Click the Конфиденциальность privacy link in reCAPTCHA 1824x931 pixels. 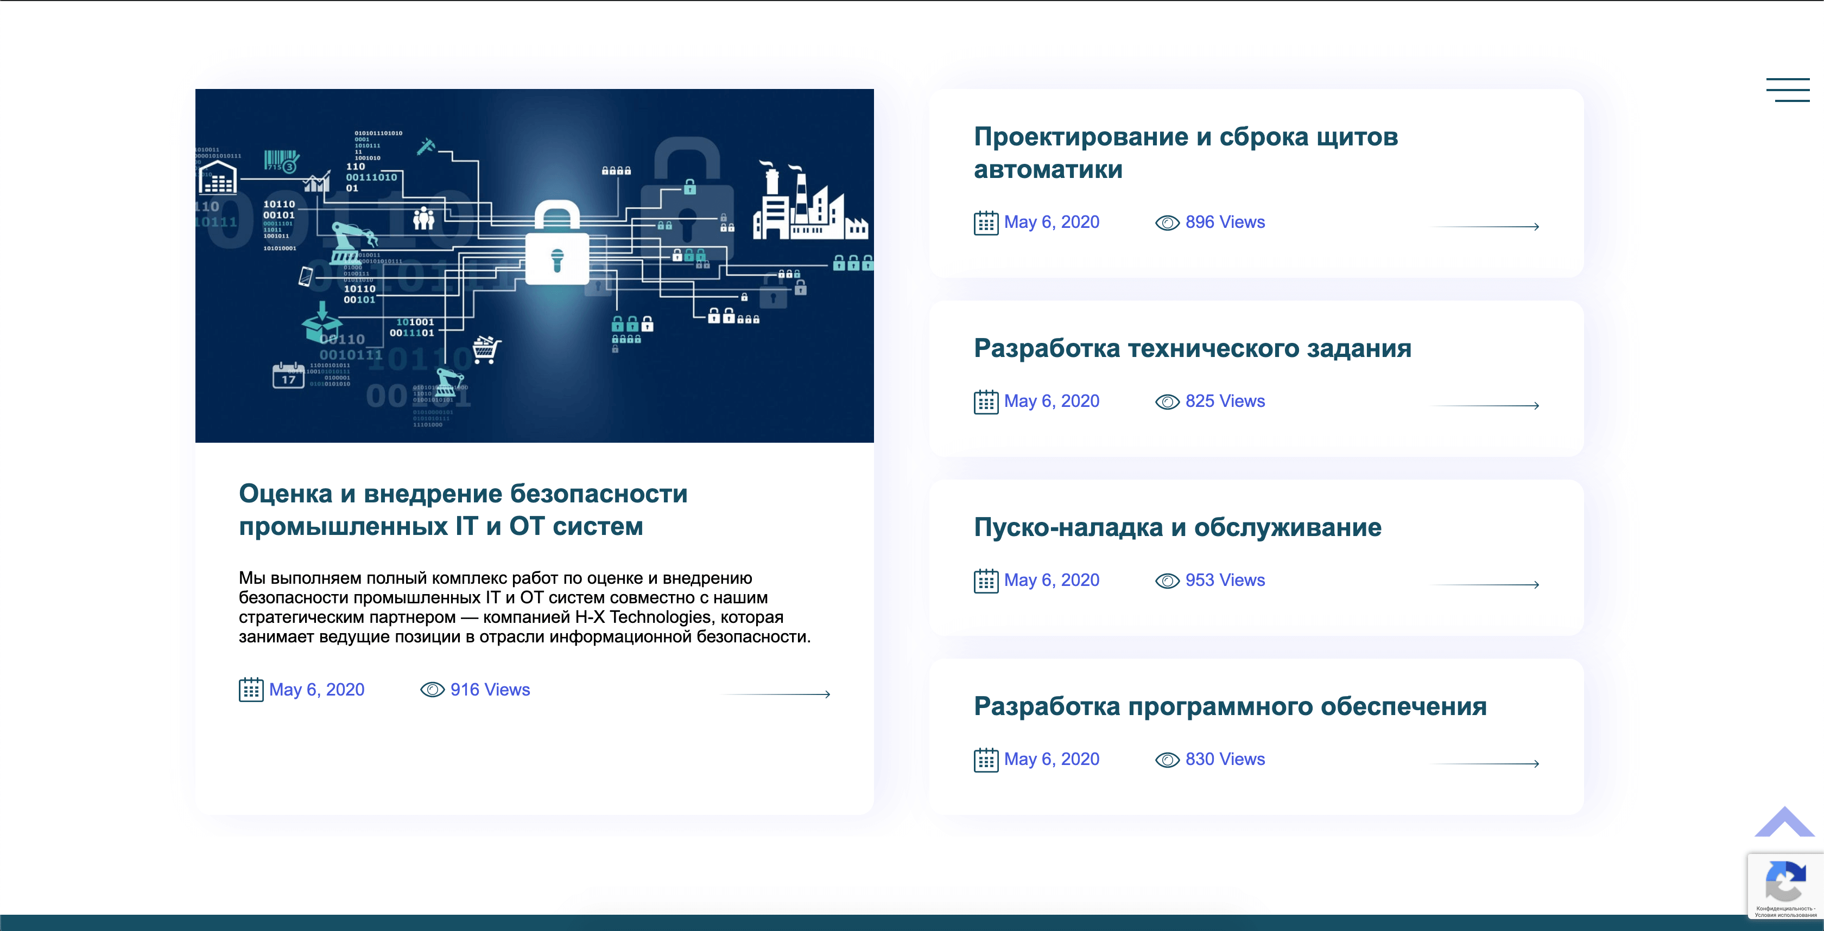(x=1785, y=908)
